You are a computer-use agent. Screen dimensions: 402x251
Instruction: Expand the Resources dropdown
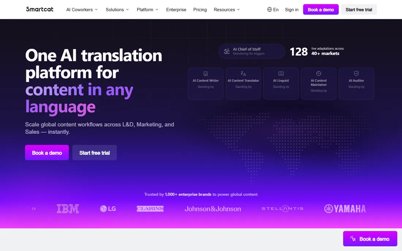(227, 9)
